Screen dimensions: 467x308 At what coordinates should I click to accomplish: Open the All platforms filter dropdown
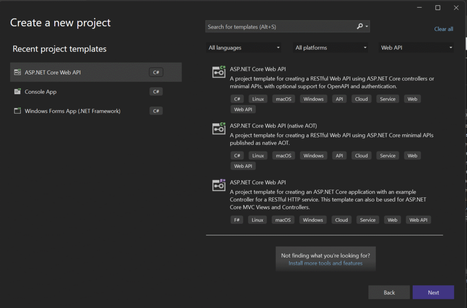click(x=332, y=48)
